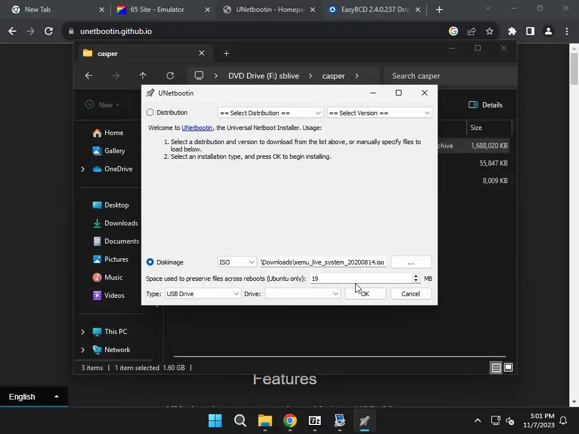This screenshot has height=434, width=579.
Task: Open 7-Zip from the taskbar
Action: coord(314,420)
